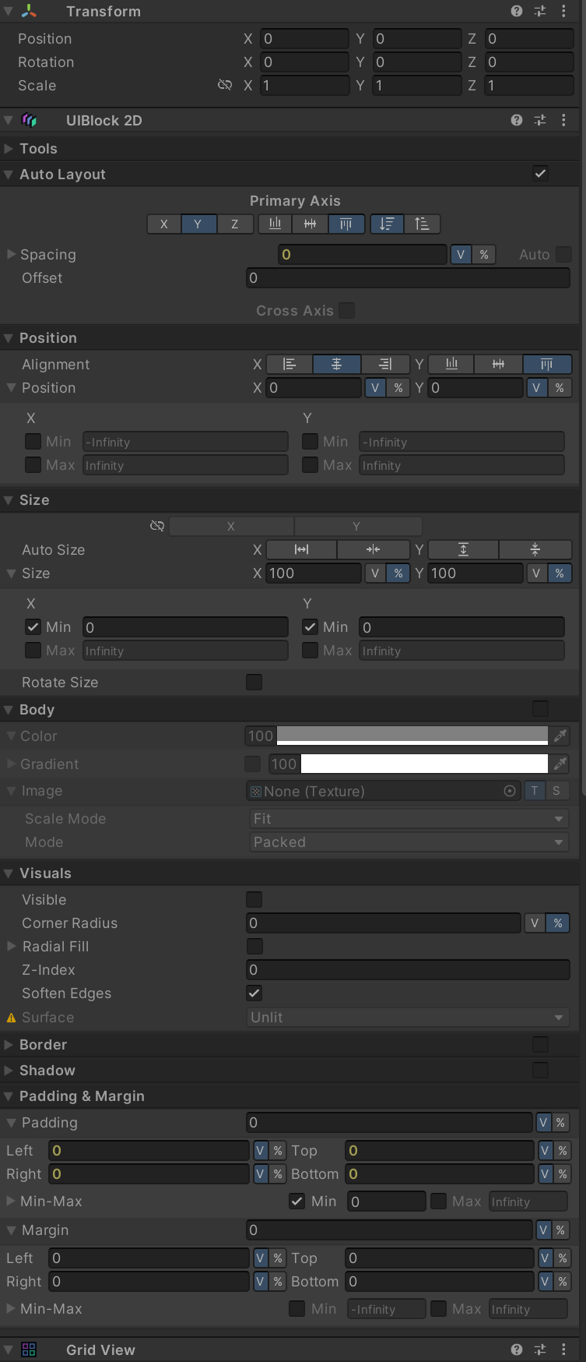Set Primary Axis to X

point(163,224)
